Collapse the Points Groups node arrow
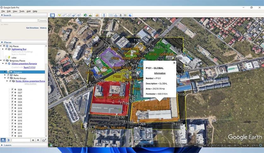 (x=5, y=78)
